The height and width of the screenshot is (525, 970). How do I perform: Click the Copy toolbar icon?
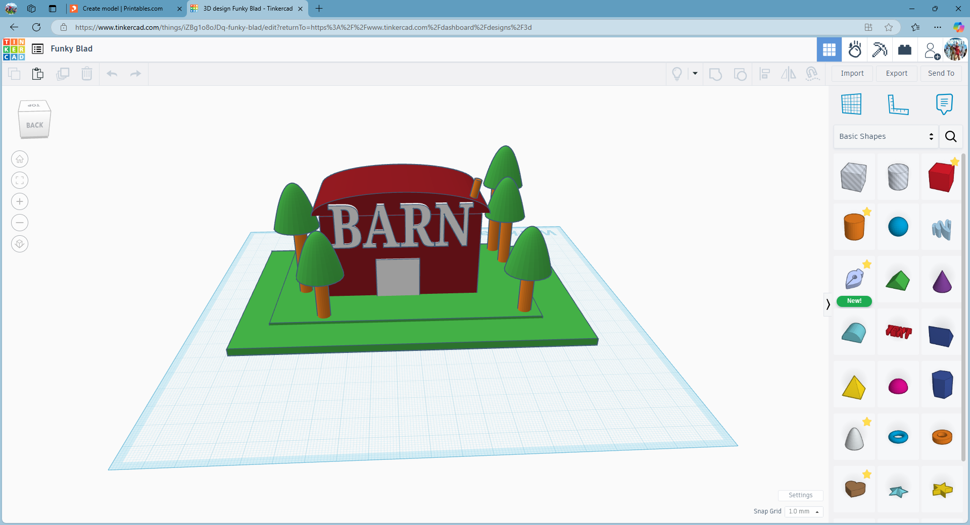click(x=14, y=74)
